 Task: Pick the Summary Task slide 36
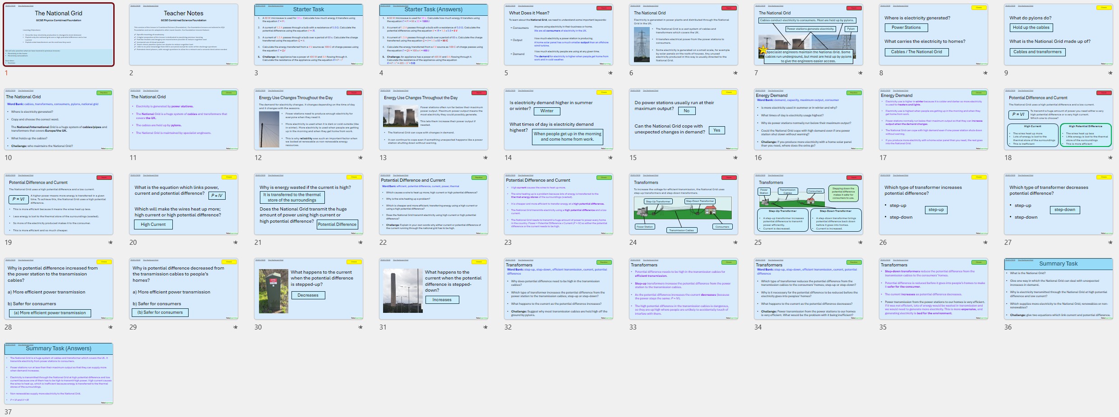(x=1058, y=289)
